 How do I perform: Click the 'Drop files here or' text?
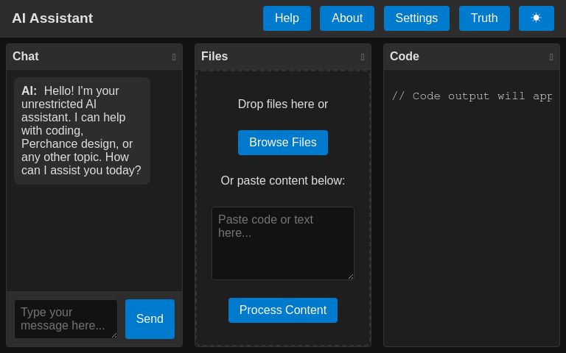pos(282,104)
